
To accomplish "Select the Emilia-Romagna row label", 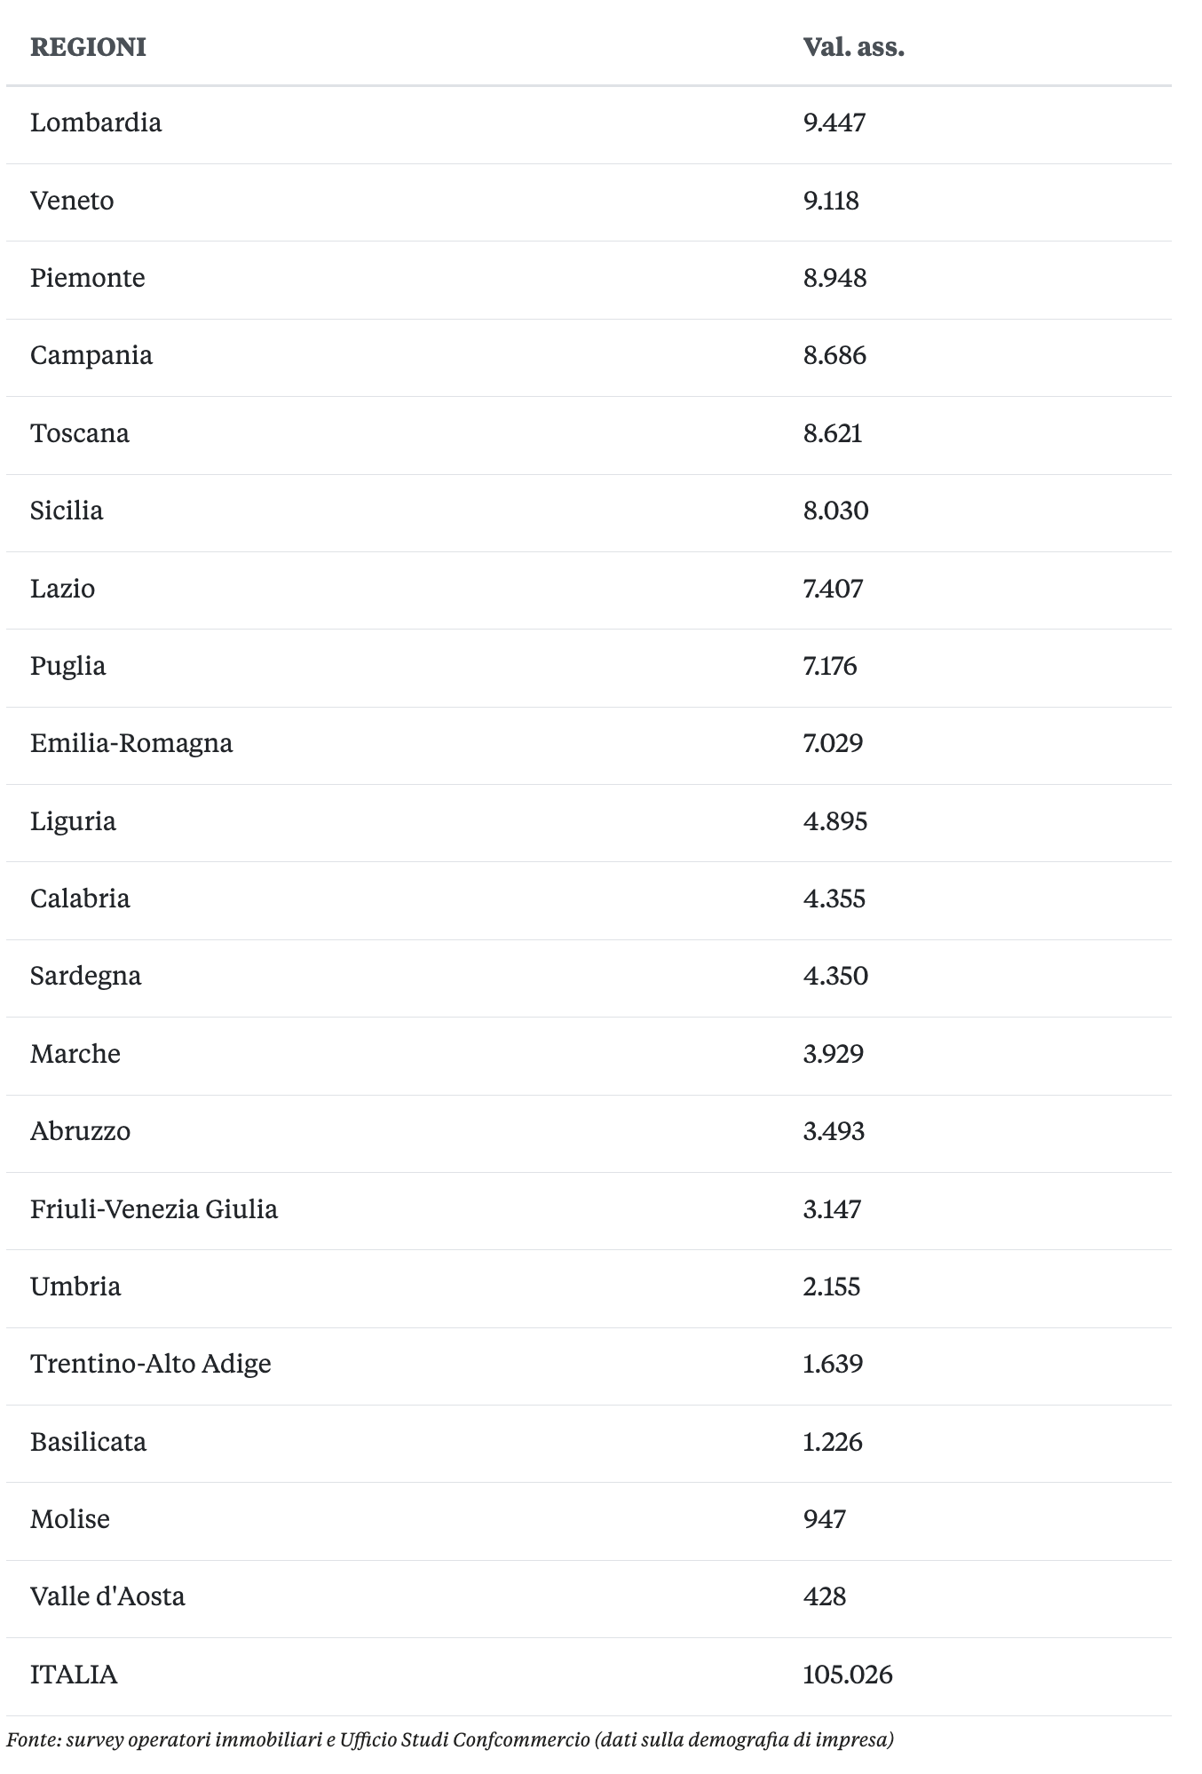I will [x=131, y=743].
